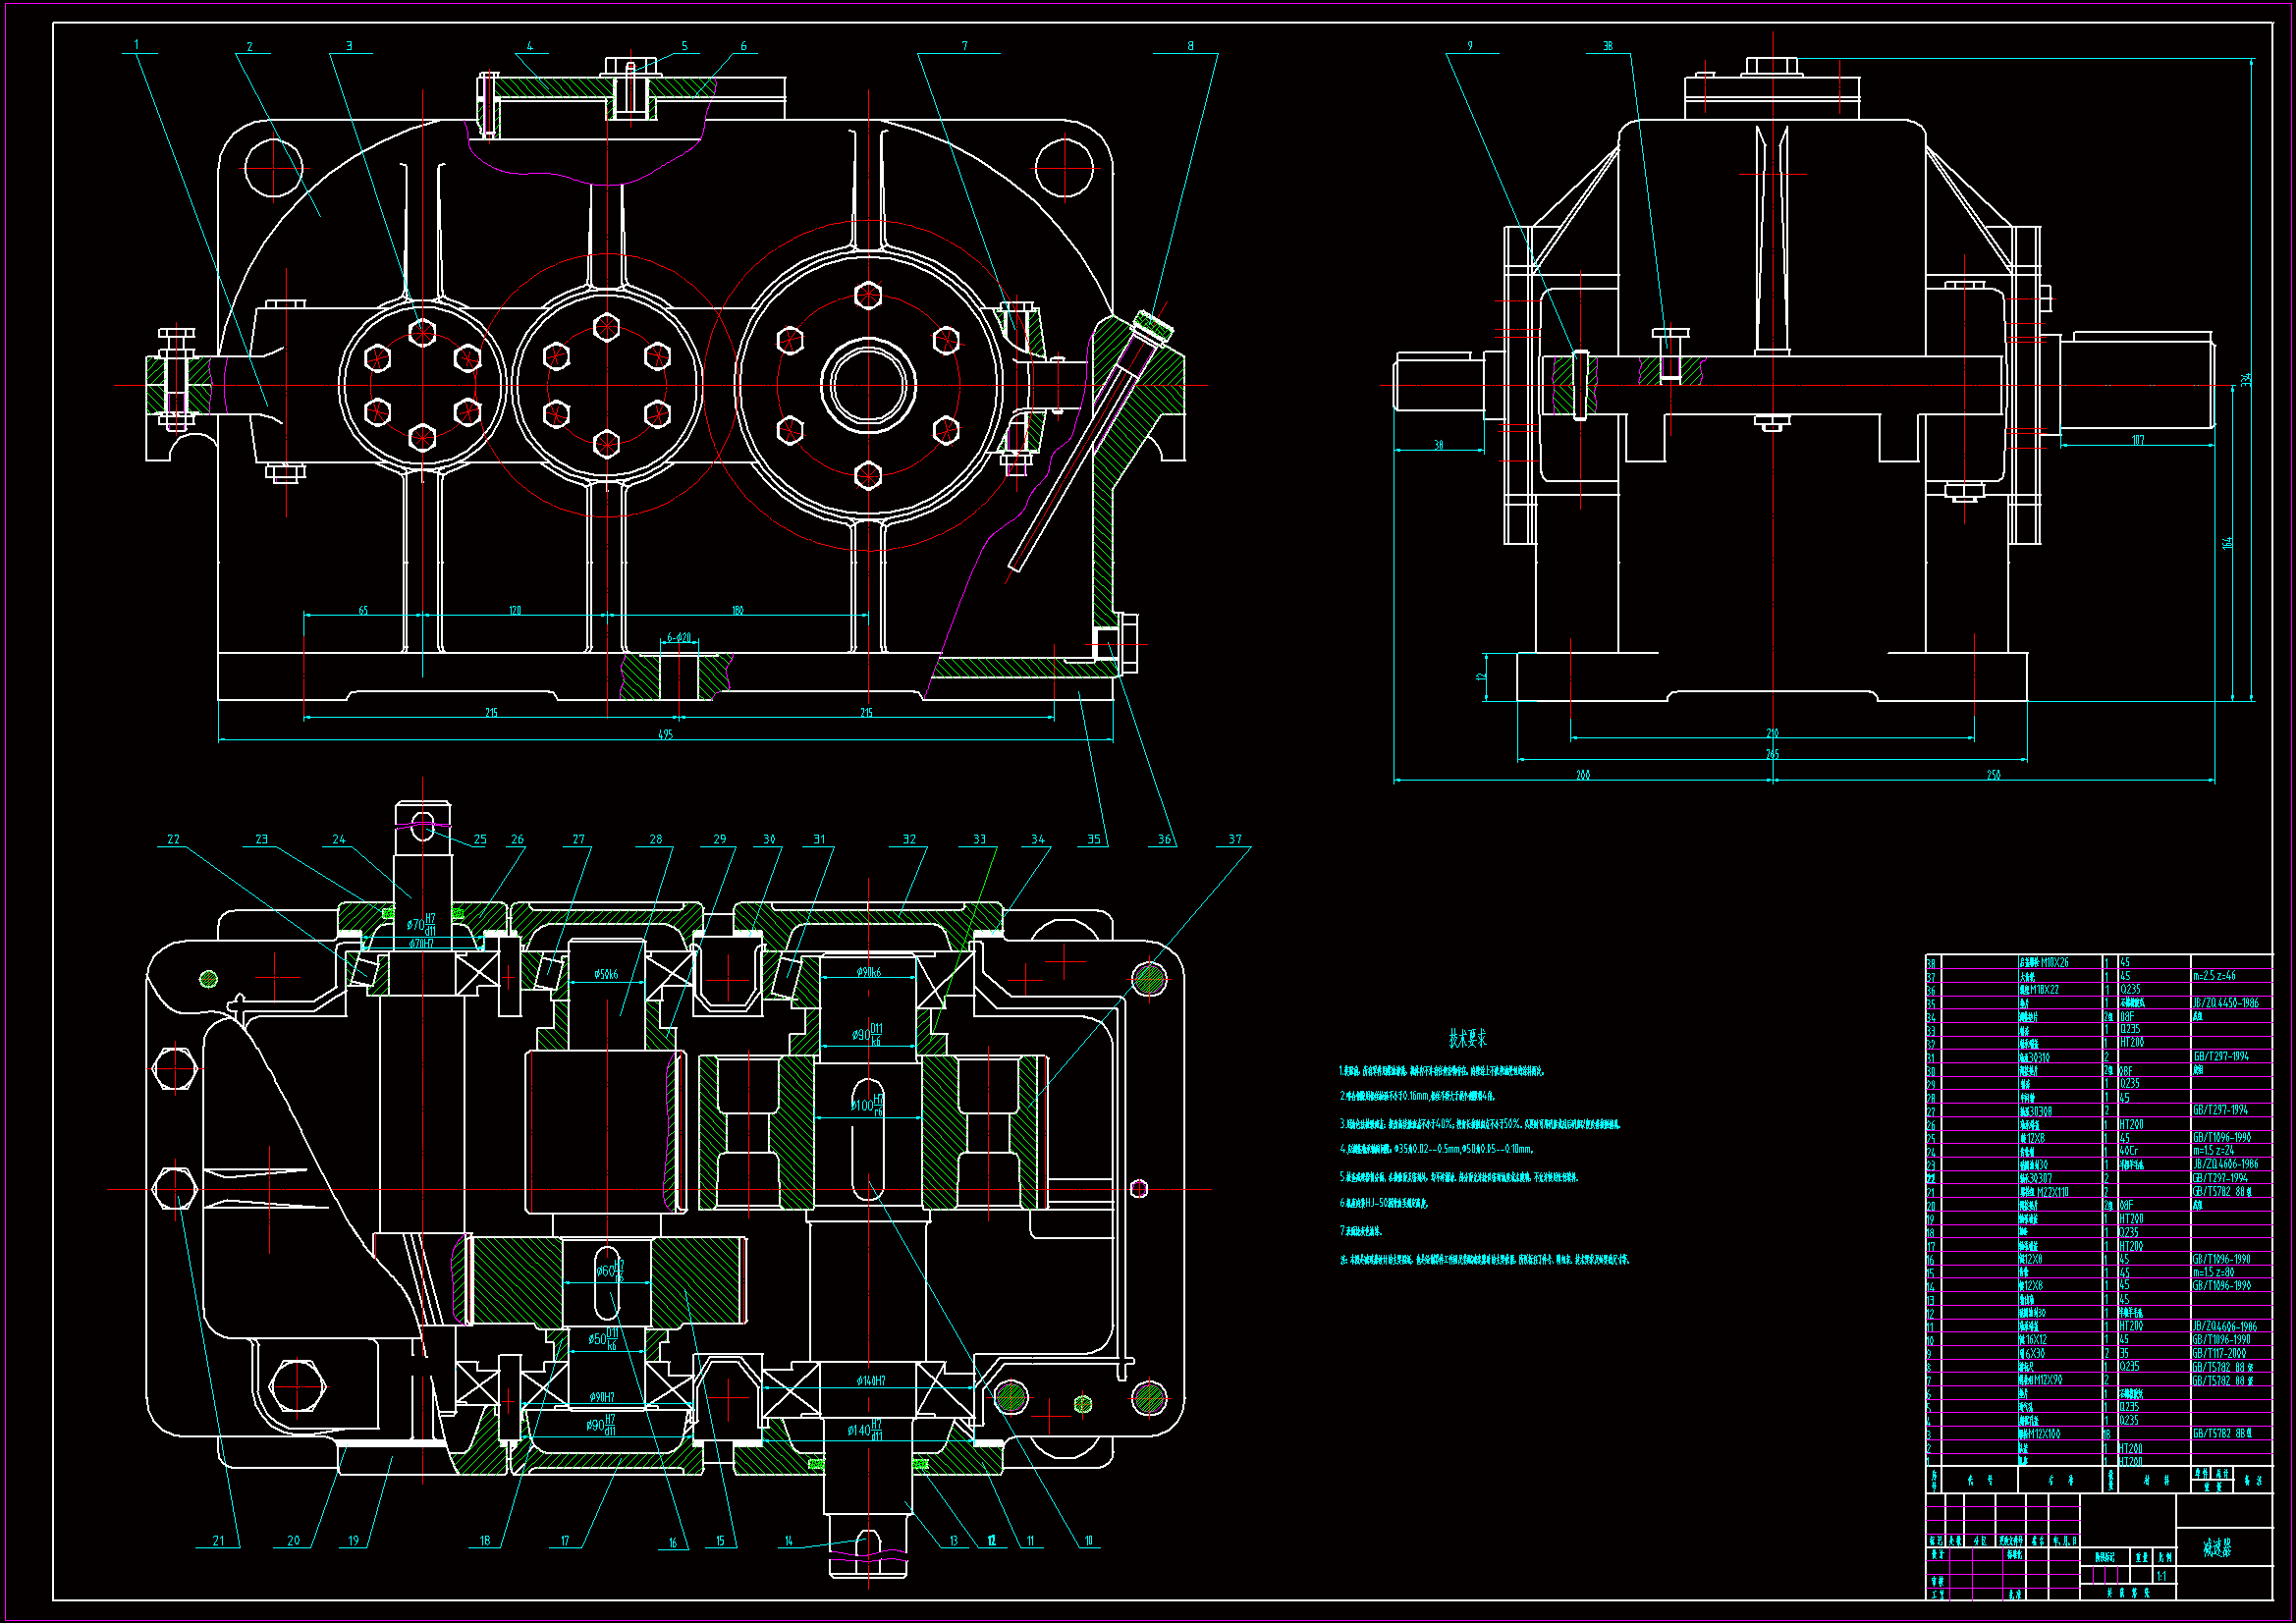Select part callout 22 at top view's left
This screenshot has width=2296, height=1623.
174,840
